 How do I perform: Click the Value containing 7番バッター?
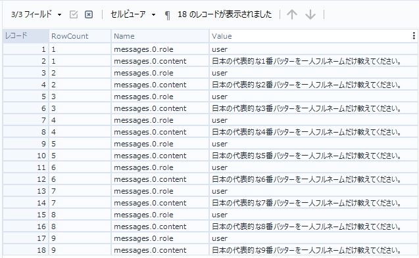tap(314, 203)
